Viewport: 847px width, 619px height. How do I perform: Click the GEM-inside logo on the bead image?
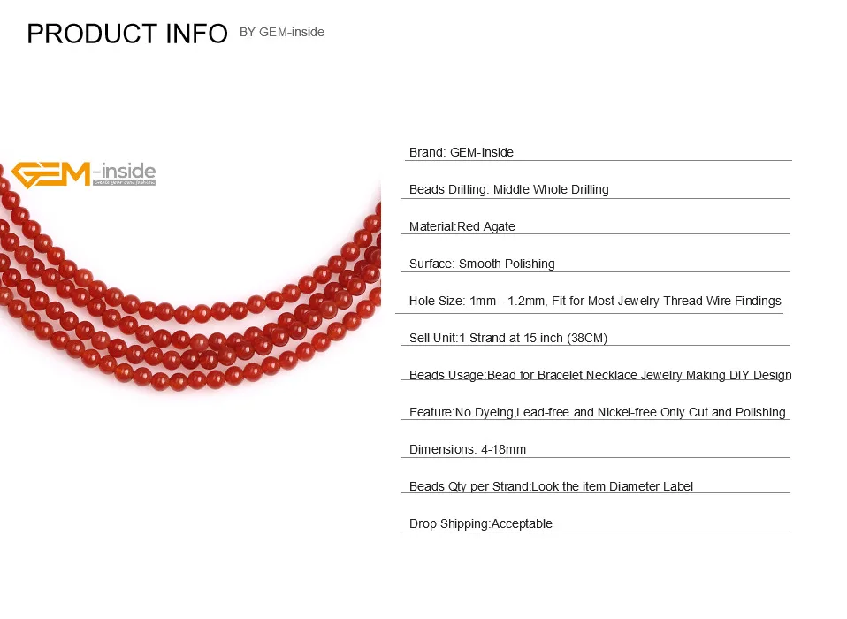click(x=84, y=174)
